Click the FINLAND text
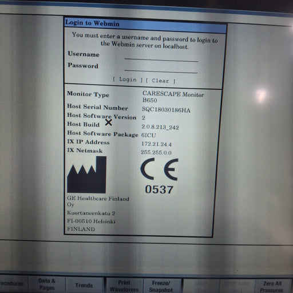 pos(81,229)
